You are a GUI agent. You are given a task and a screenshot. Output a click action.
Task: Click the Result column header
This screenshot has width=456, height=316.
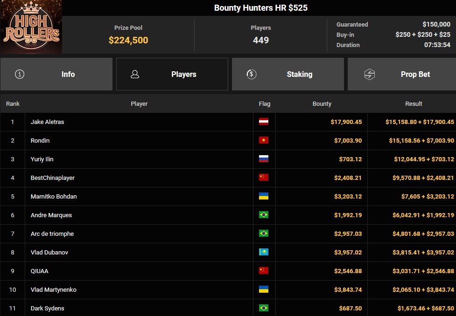[x=414, y=103]
